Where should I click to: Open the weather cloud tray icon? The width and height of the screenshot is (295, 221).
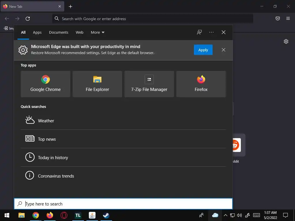(x=215, y=215)
